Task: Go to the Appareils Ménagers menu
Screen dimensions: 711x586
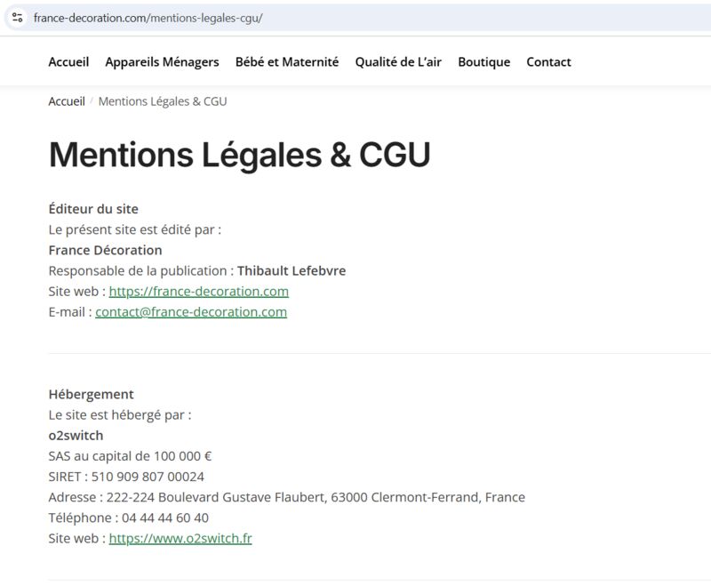Action: pos(162,62)
